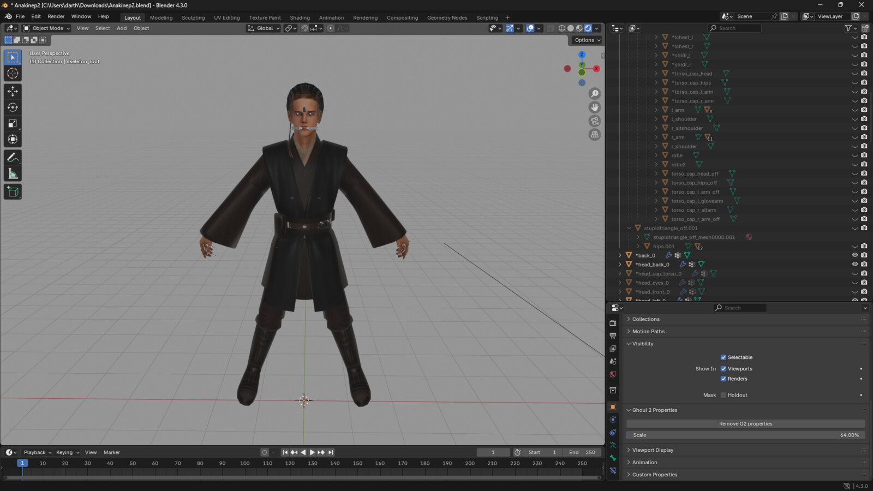This screenshot has width=873, height=491.
Task: Click the timeline play button
Action: pos(312,452)
